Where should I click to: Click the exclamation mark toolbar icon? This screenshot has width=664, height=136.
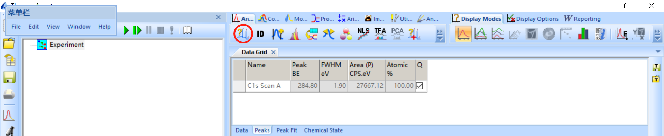172,30
